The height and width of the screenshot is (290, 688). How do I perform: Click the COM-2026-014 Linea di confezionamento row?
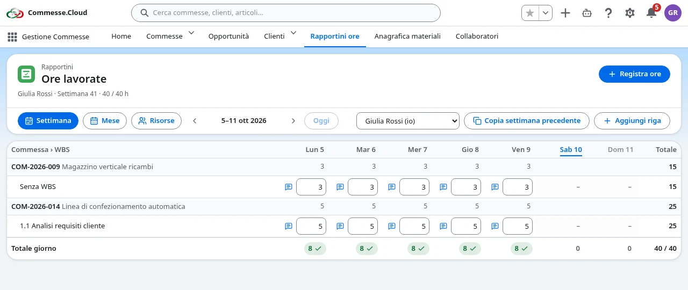coord(344,206)
